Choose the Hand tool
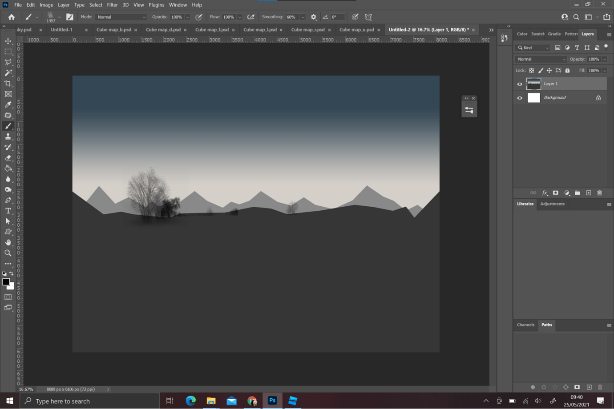614x409 pixels. (x=8, y=242)
